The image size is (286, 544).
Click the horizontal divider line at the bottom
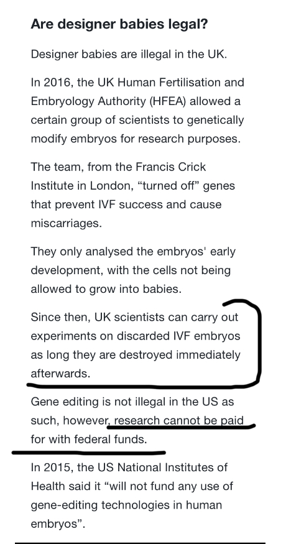(140, 543)
